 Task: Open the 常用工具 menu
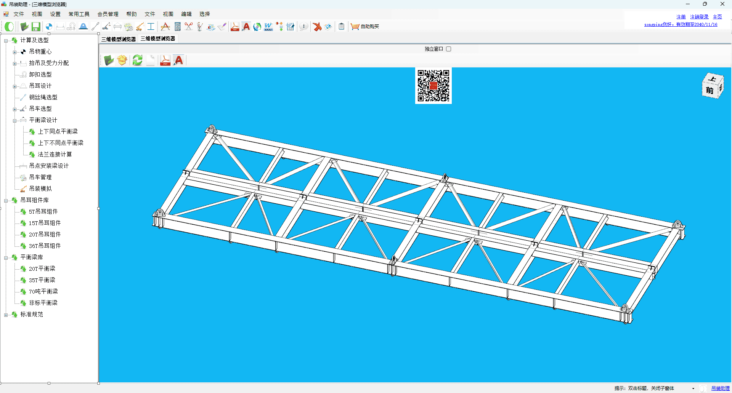[x=79, y=14]
